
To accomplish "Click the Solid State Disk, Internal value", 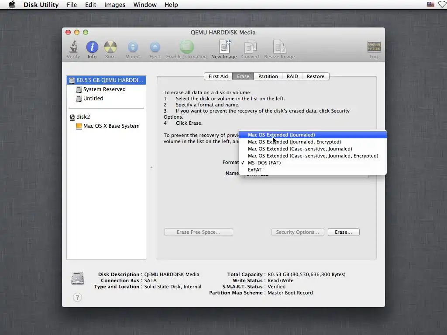I will coord(173,287).
